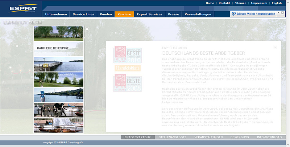Viewport: 290px width, 147px height.
Task: Click the Great Place to Work 2008 badge
Action: [x=128, y=83]
